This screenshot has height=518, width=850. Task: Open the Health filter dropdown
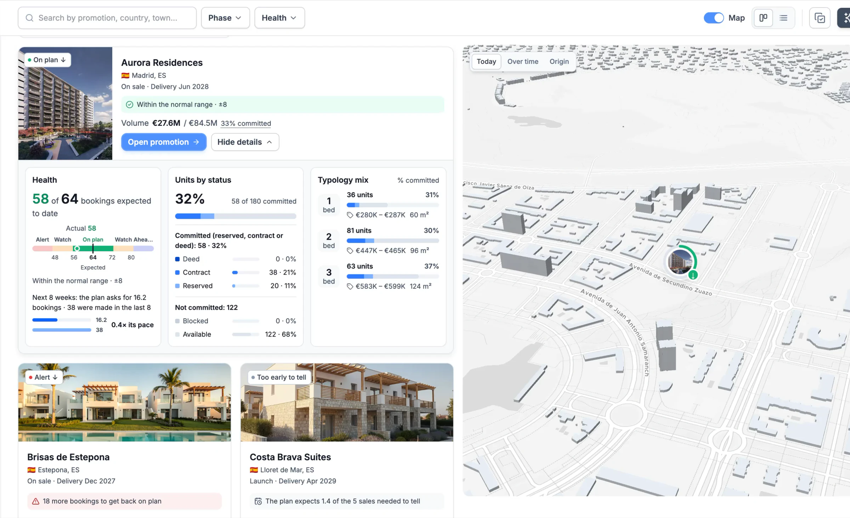click(x=279, y=18)
